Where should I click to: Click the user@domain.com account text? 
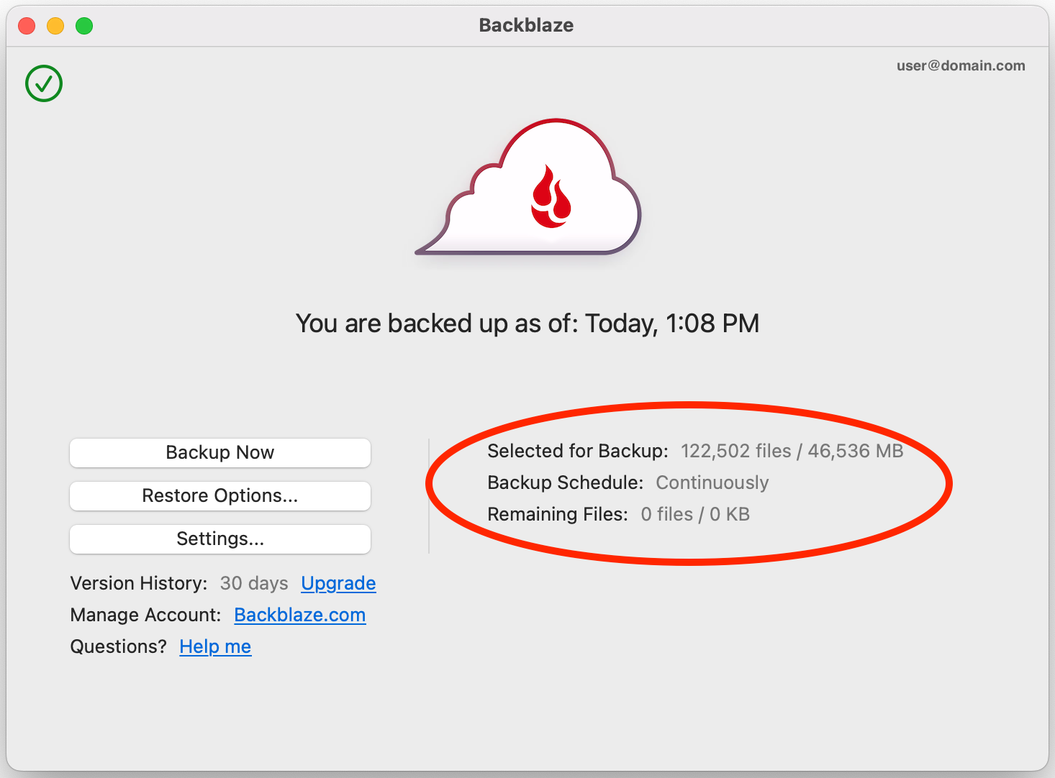961,65
